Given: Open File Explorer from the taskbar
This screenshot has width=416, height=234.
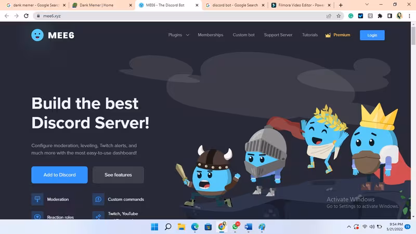Looking at the screenshot, I should pyautogui.click(x=181, y=227).
